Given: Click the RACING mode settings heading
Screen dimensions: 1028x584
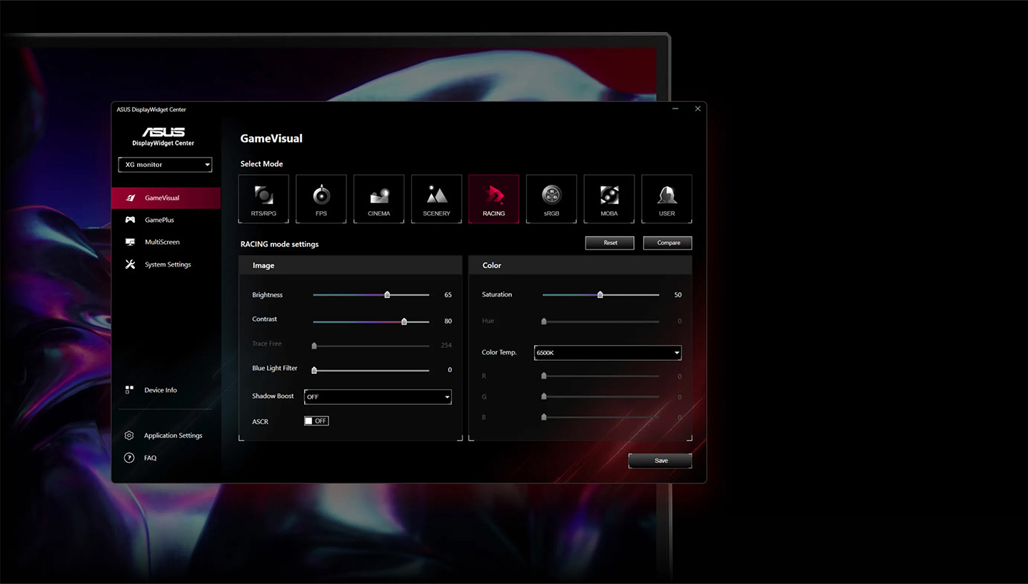Looking at the screenshot, I should pos(280,244).
